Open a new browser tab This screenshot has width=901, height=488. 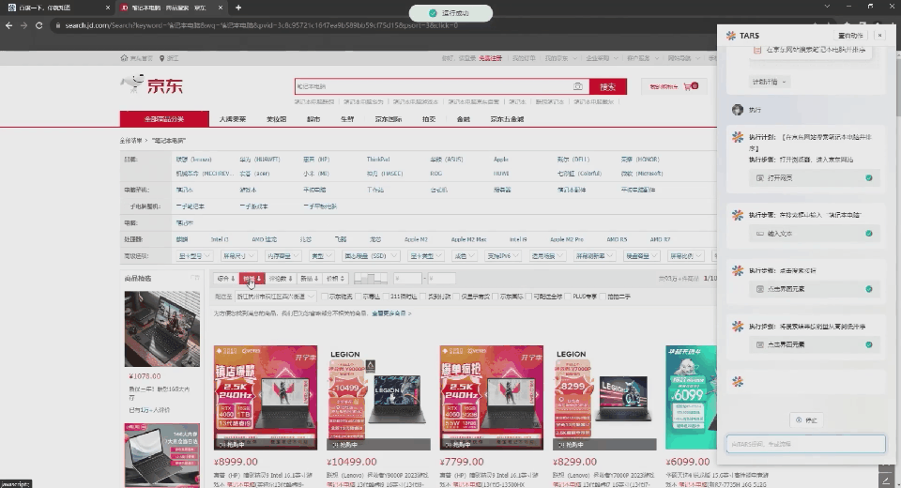pyautogui.click(x=238, y=8)
